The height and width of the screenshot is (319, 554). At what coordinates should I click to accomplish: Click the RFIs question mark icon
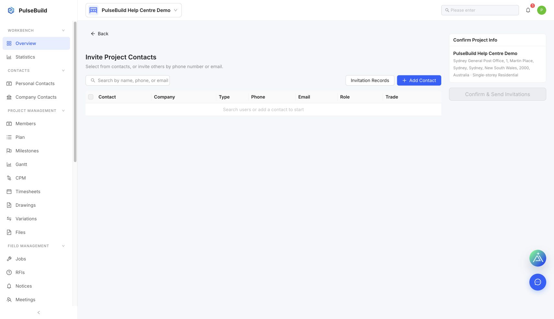click(x=9, y=272)
